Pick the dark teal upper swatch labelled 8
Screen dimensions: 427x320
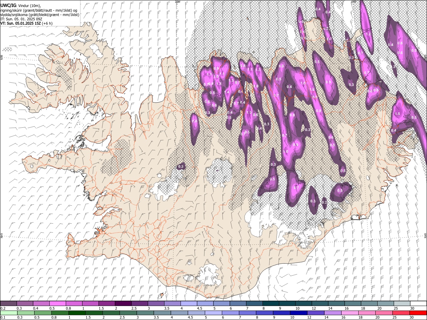tap(271, 303)
